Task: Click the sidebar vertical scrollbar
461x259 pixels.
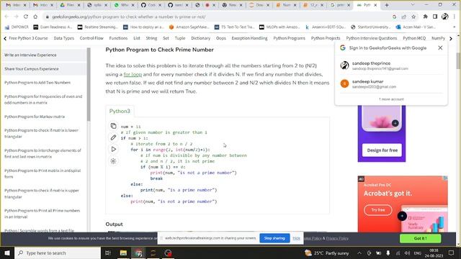Action: point(89,85)
